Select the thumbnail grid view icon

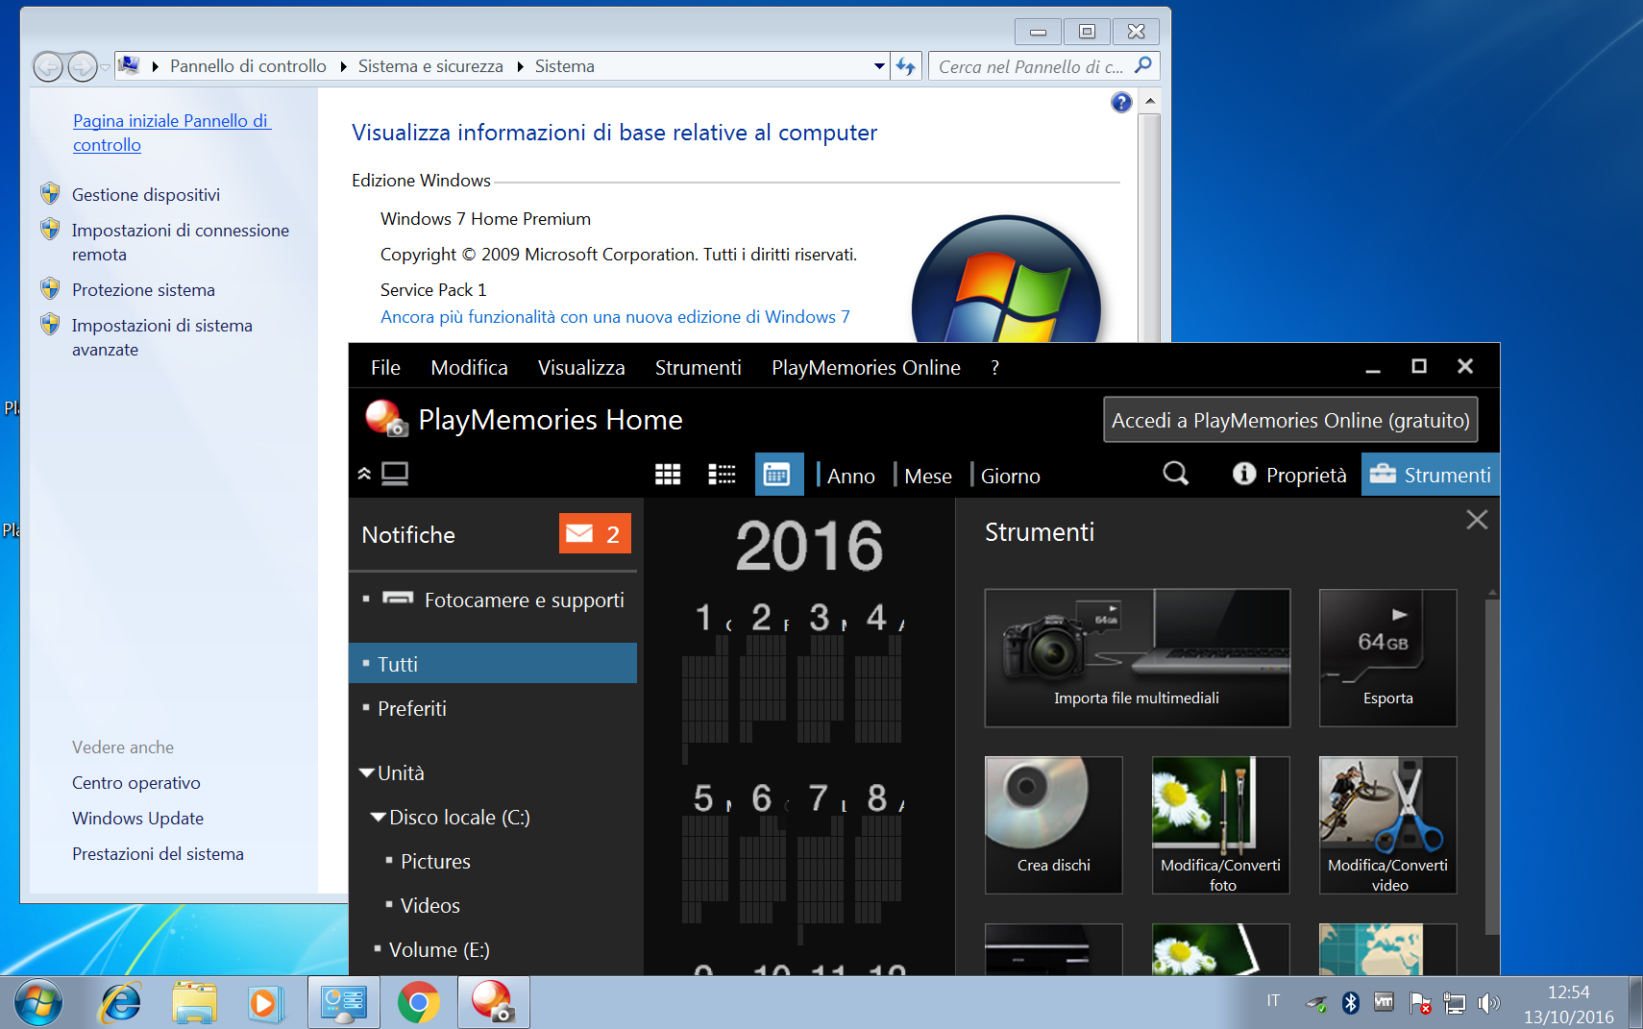[x=668, y=474]
